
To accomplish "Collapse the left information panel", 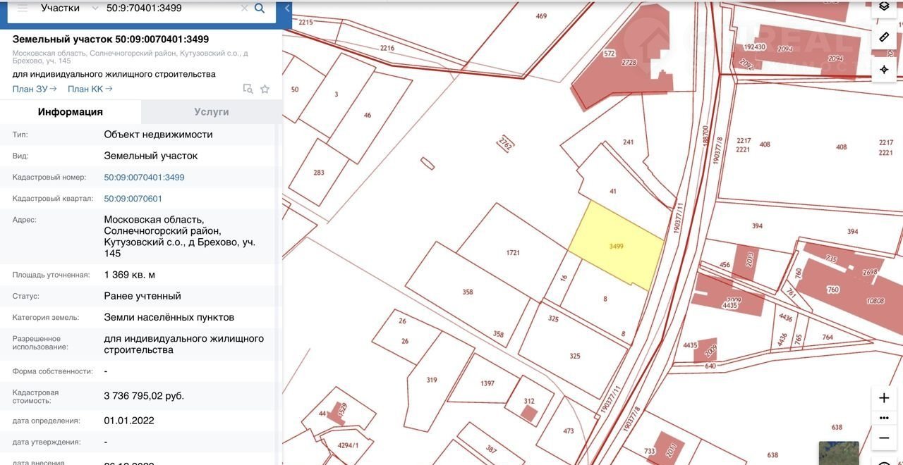I will pos(287,8).
